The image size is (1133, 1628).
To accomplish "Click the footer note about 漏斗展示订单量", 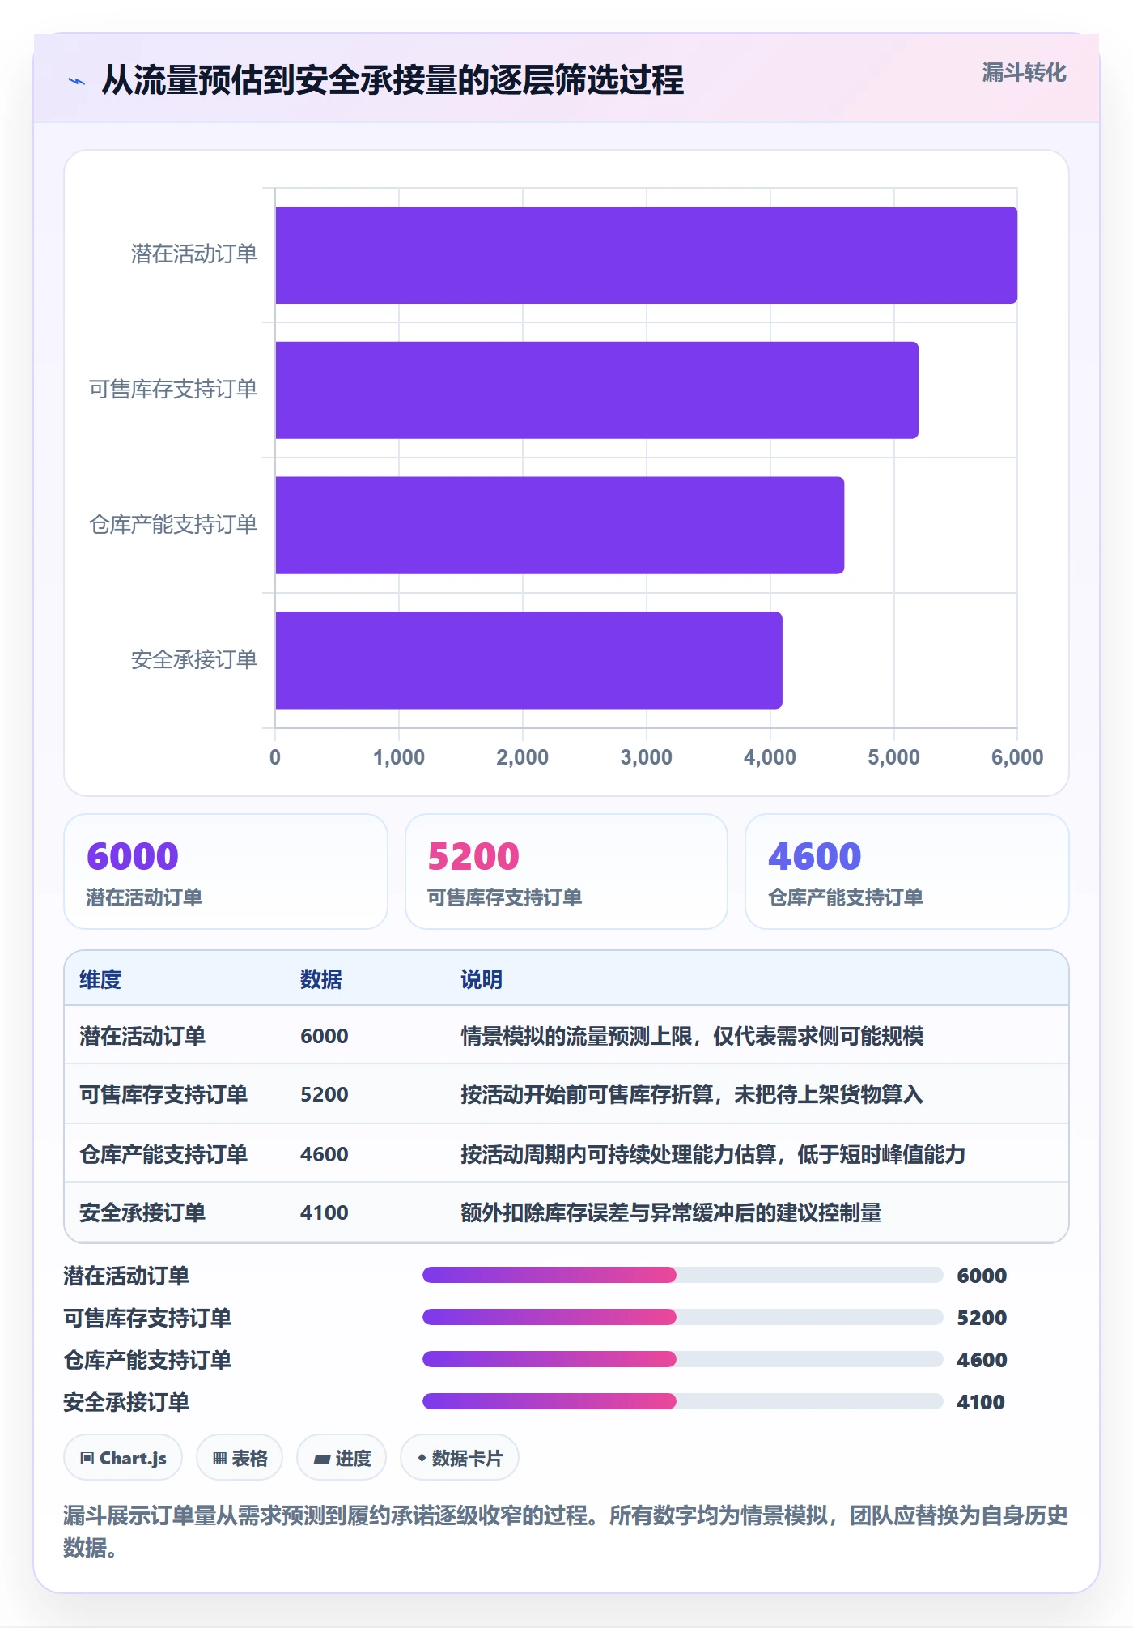I will pyautogui.click(x=566, y=1531).
